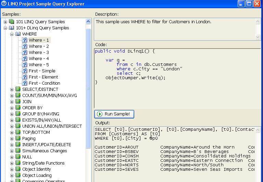
Task: Expand the 101 LINQ Query Samples node
Action: click(x=5, y=22)
